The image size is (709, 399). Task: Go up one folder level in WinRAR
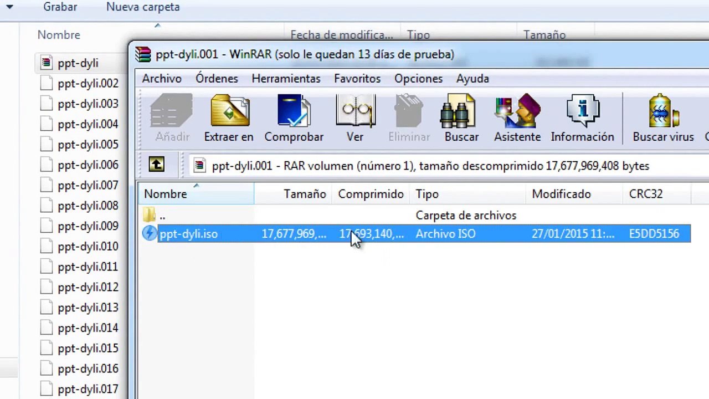pos(156,165)
